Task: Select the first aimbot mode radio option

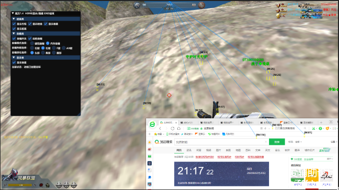Action: 32,43
